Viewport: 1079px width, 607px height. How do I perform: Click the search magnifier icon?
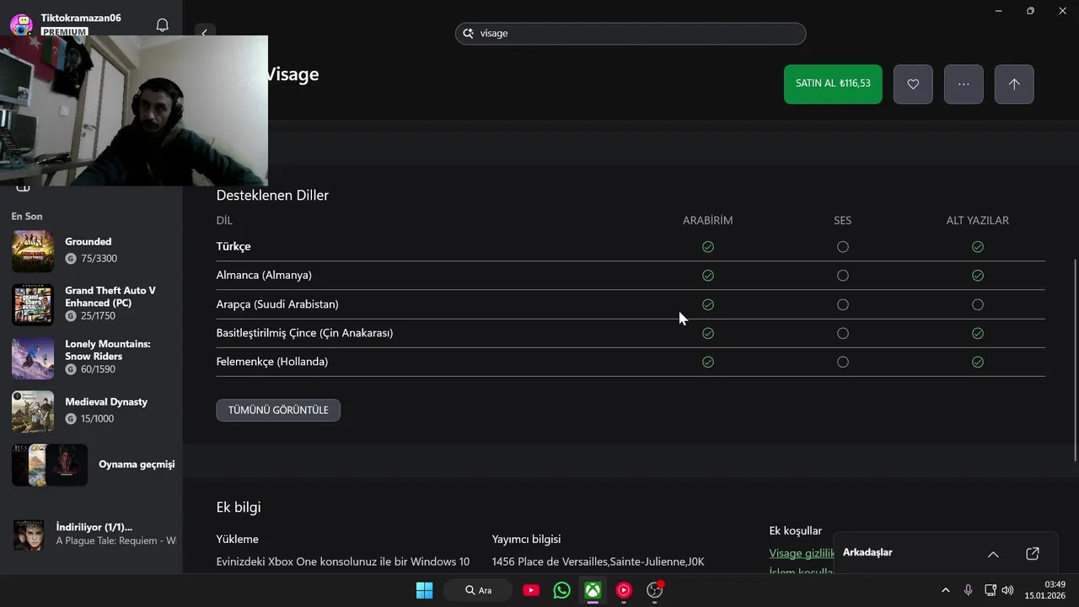[469, 34]
